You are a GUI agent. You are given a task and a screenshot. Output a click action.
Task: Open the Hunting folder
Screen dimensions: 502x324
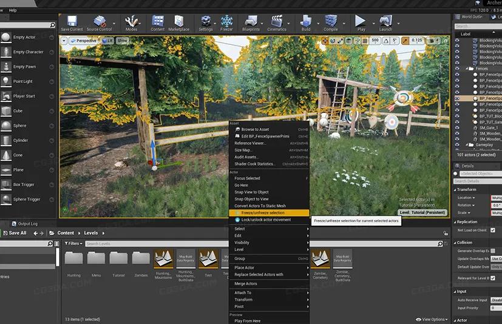click(x=73, y=258)
